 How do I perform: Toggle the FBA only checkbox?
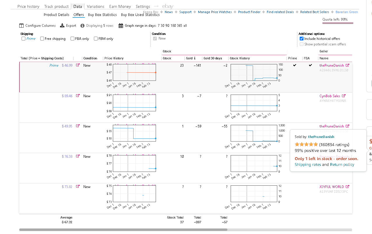(x=72, y=39)
